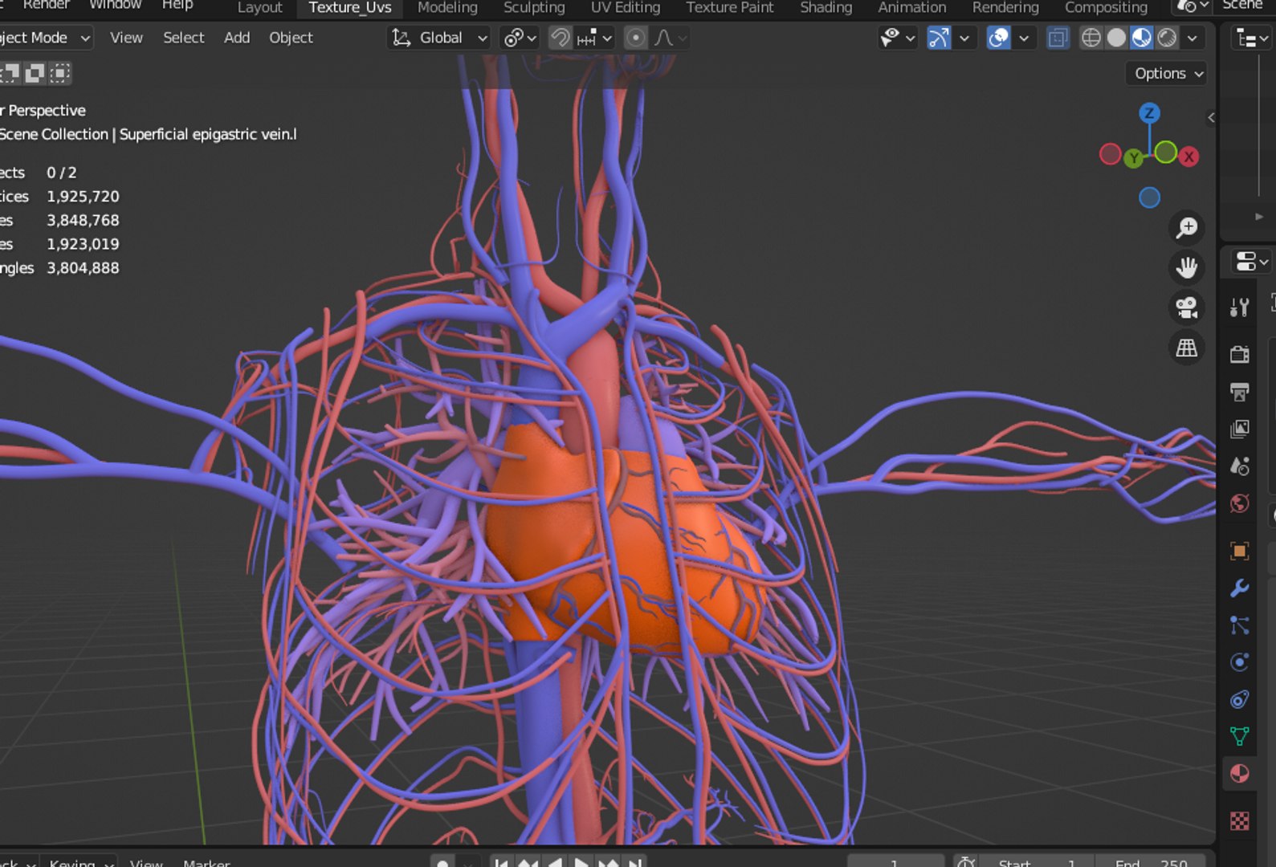Viewport: 1276px width, 867px height.
Task: Open Physics properties icon
Action: [x=1239, y=662]
